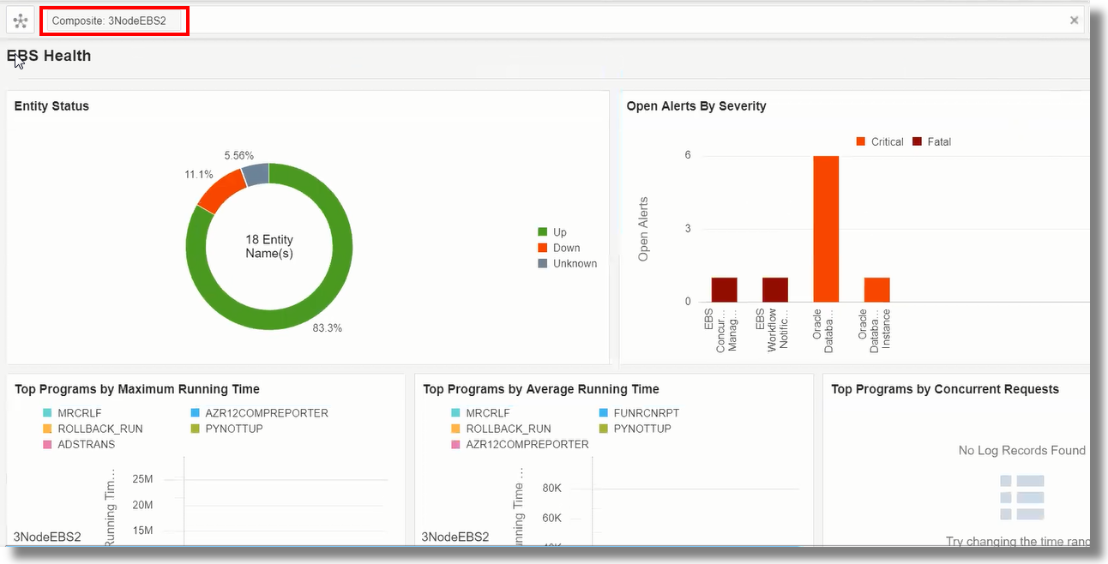Toggle ADSTRANS legend entry
This screenshot has height=564, width=1108.
coord(78,444)
